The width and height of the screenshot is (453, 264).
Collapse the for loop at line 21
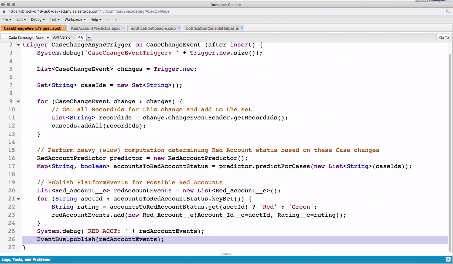pos(18,199)
